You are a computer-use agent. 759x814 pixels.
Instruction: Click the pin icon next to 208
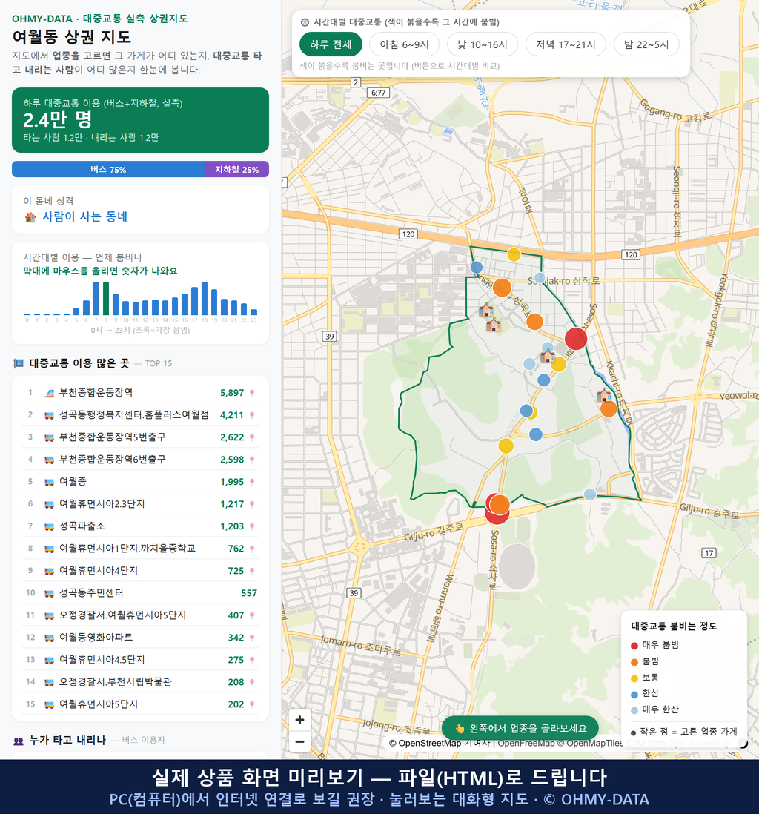[x=252, y=682]
